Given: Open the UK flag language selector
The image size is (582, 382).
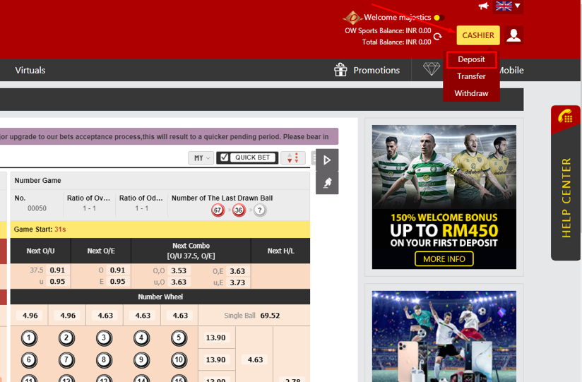Looking at the screenshot, I should pos(508,6).
